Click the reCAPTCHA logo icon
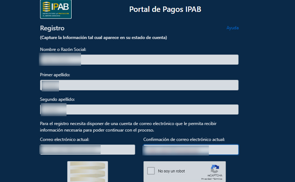This screenshot has height=182, width=295. (215, 169)
